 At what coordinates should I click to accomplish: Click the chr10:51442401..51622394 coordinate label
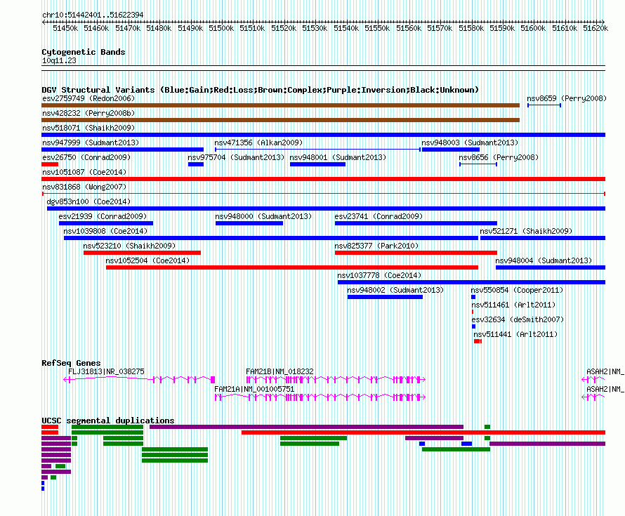pos(93,15)
